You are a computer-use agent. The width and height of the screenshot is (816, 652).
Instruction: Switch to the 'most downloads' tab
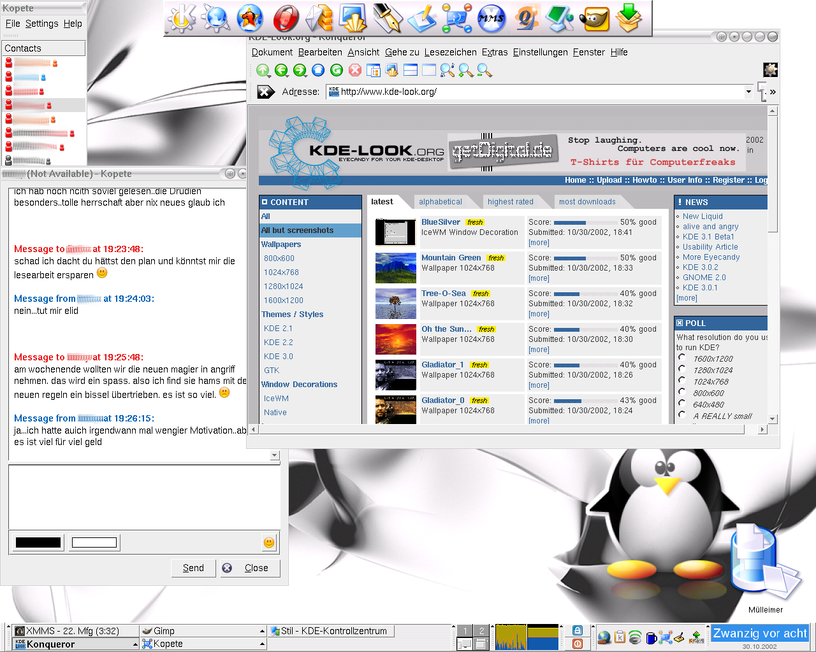point(587,202)
